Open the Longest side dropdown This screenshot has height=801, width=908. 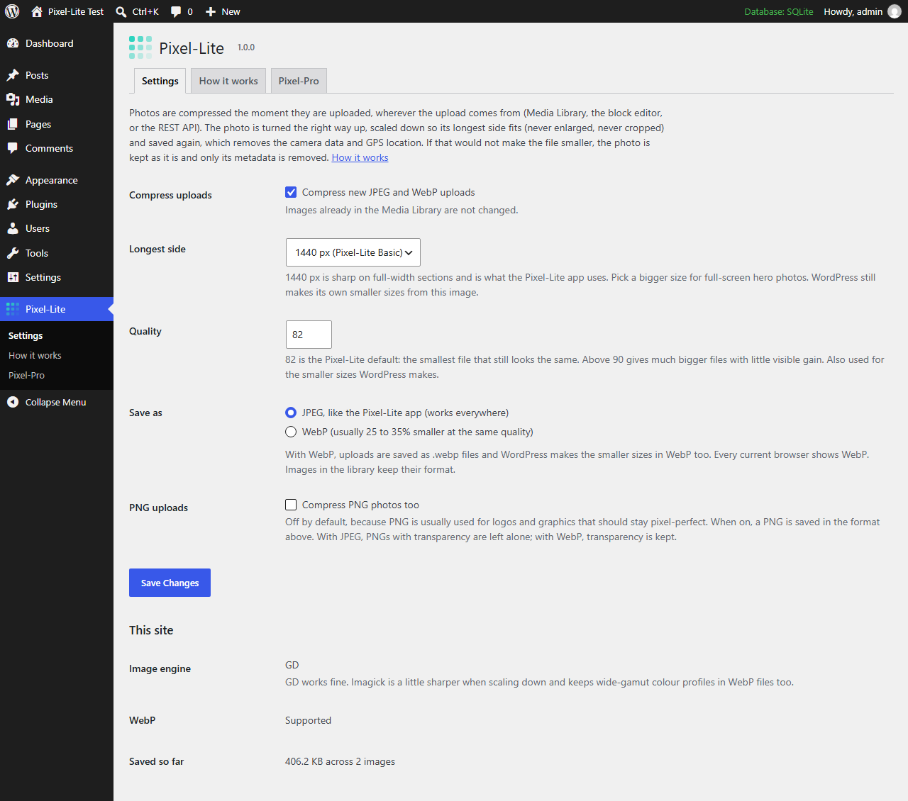coord(353,252)
